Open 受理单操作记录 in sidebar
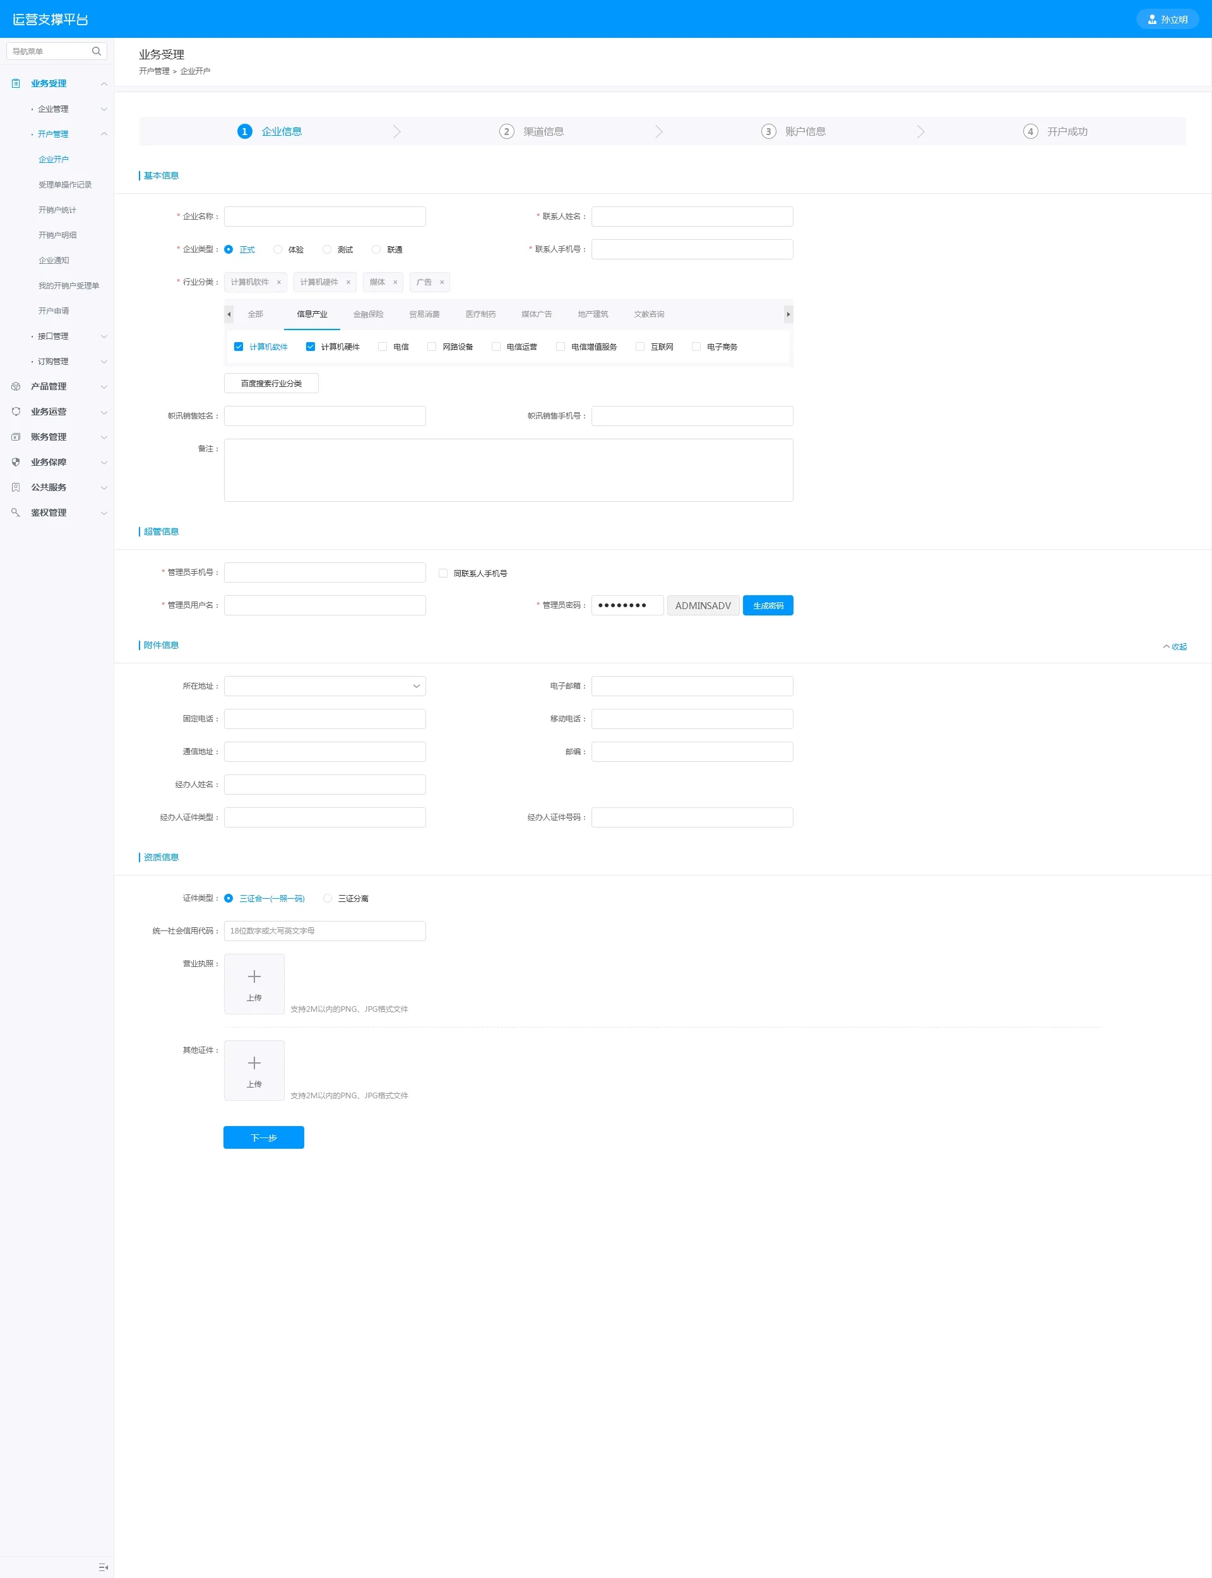The image size is (1212, 1578). pyautogui.click(x=65, y=185)
